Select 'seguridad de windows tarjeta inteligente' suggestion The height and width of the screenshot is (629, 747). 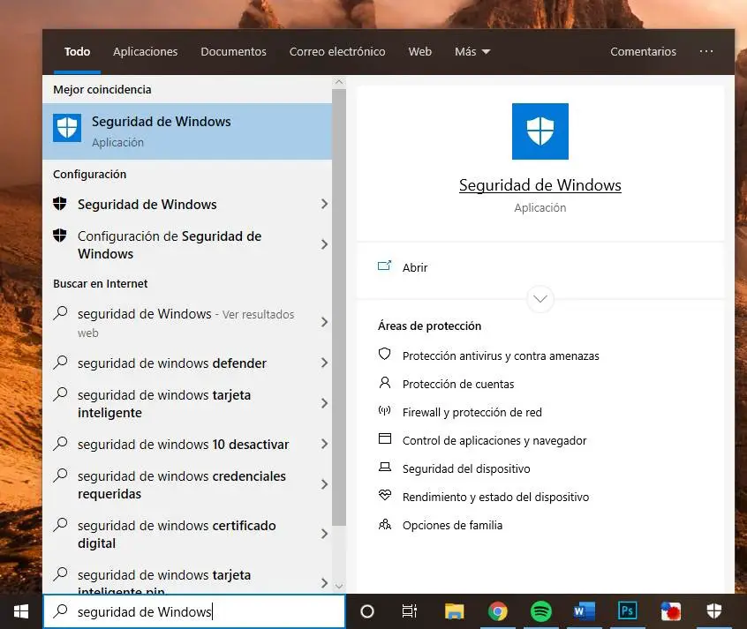tap(187, 404)
